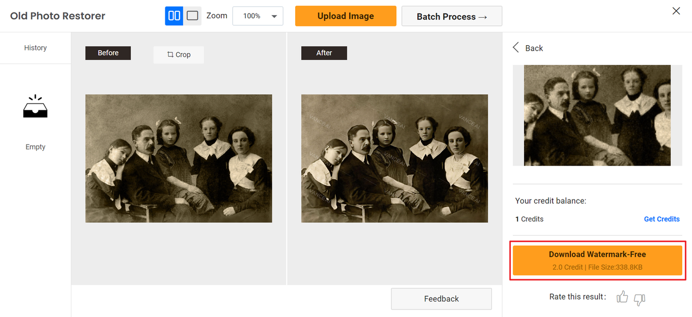This screenshot has width=692, height=317.
Task: Click the zoomed preview thumbnail
Action: 597,115
